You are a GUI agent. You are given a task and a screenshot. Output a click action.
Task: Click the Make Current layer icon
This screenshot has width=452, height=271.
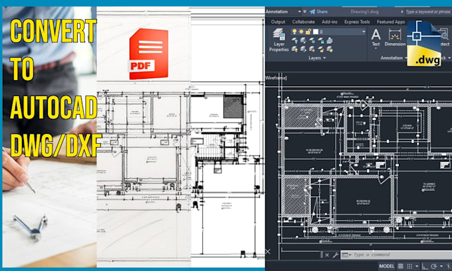click(x=330, y=40)
